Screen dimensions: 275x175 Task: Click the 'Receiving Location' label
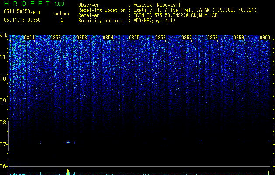click(x=102, y=10)
